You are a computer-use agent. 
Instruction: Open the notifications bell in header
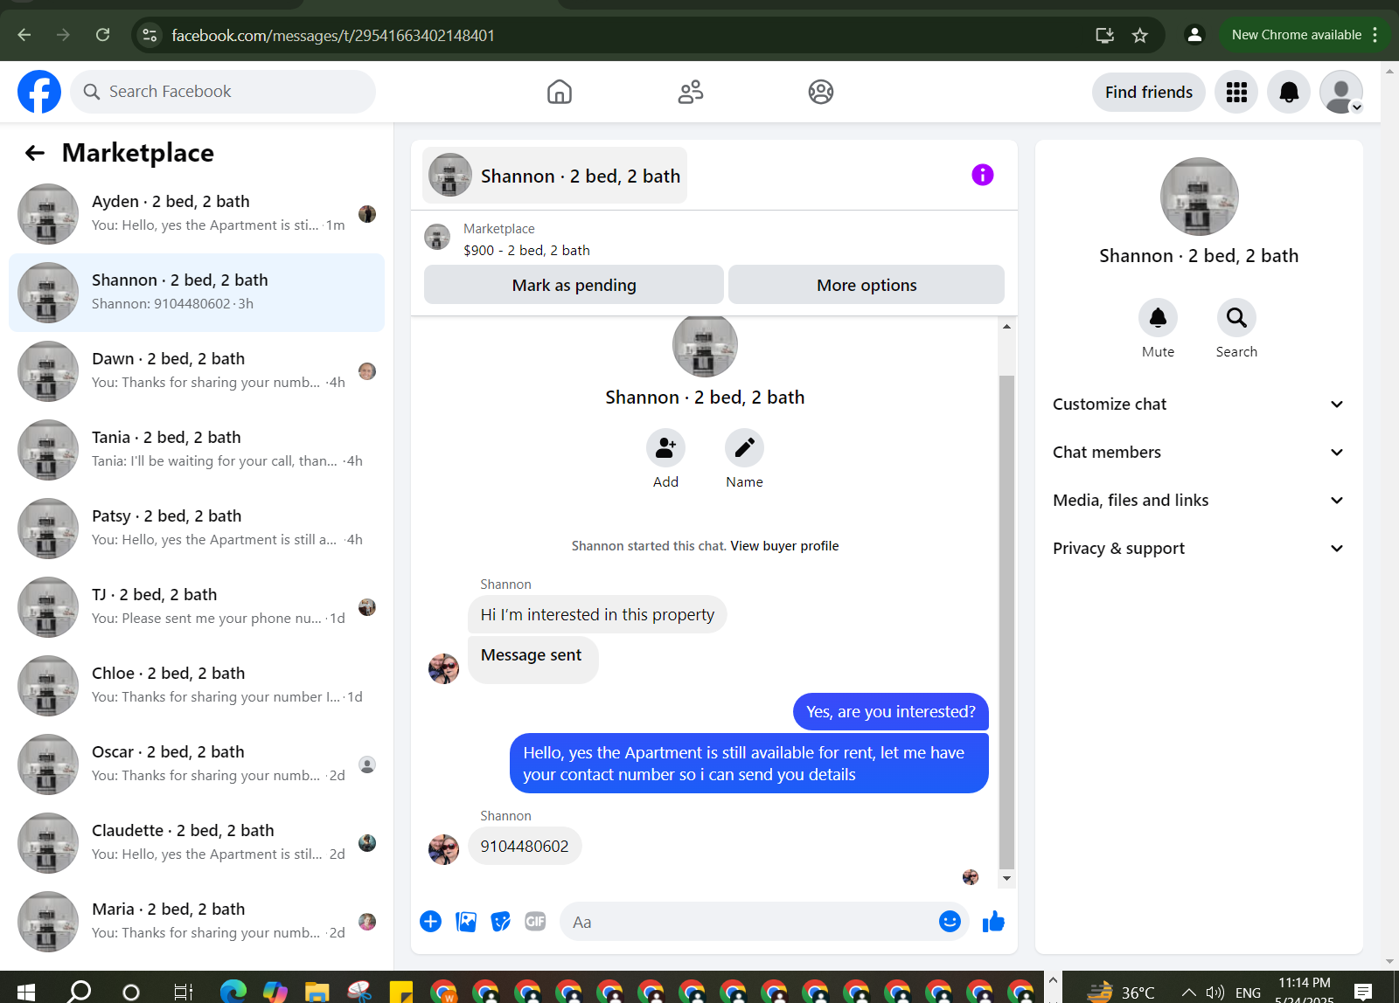point(1289,92)
